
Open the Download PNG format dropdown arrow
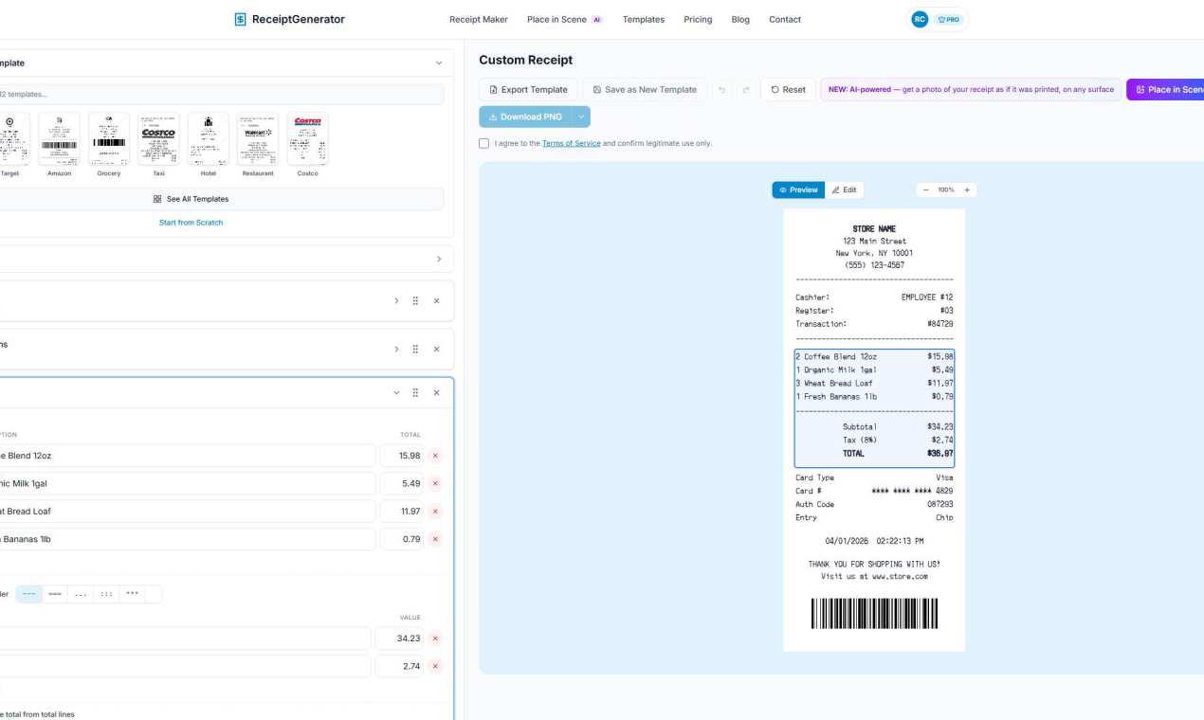(x=581, y=117)
